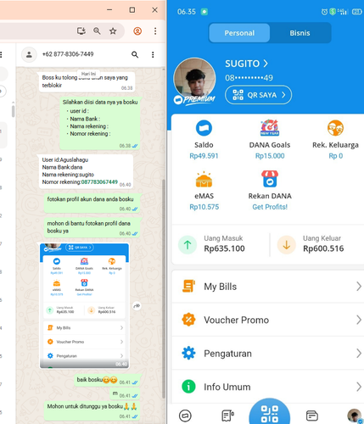Screen dimensions: 364x424
Task: Tap masked phone number 08••••••••49
Action: point(249,78)
